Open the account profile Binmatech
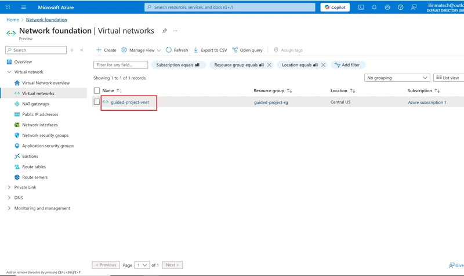This screenshot has width=464, height=276. click(x=445, y=8)
